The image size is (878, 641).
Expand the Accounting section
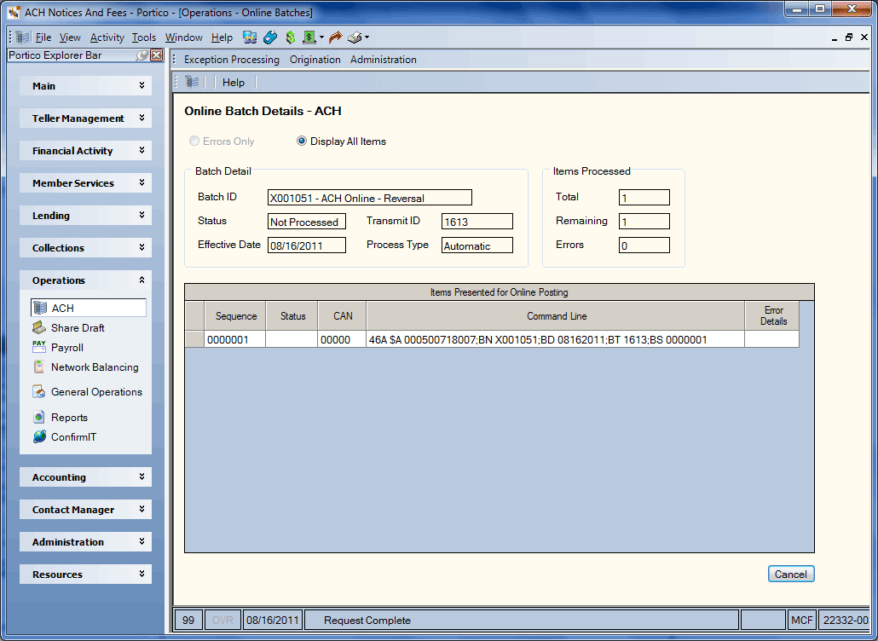pyautogui.click(x=86, y=477)
